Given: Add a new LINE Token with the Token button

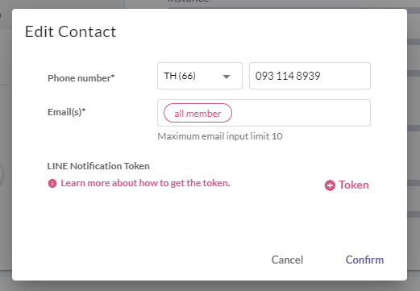Looking at the screenshot, I should click(x=347, y=185).
